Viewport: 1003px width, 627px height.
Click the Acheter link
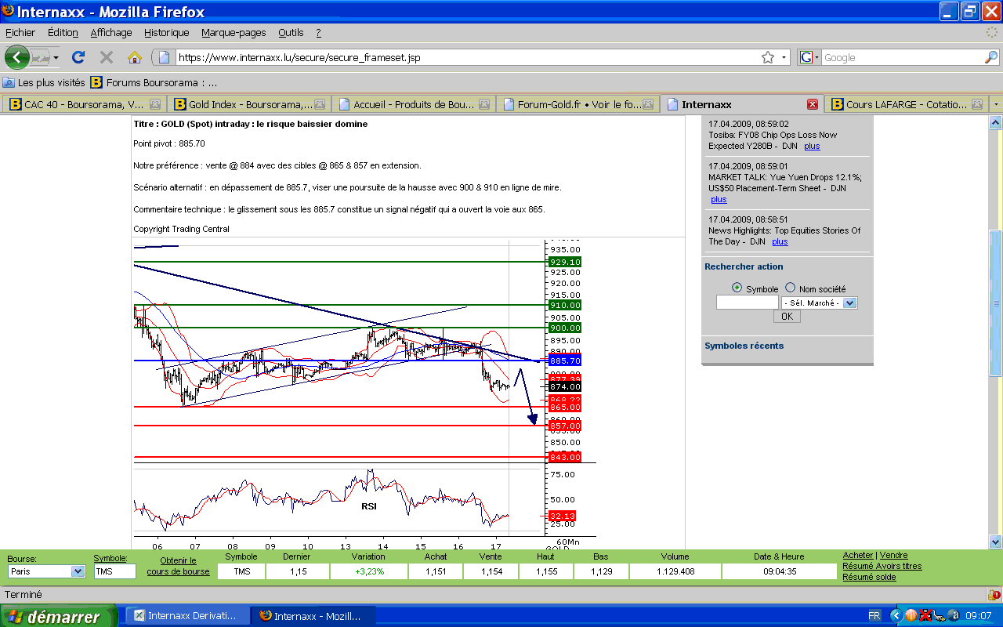pyautogui.click(x=857, y=555)
